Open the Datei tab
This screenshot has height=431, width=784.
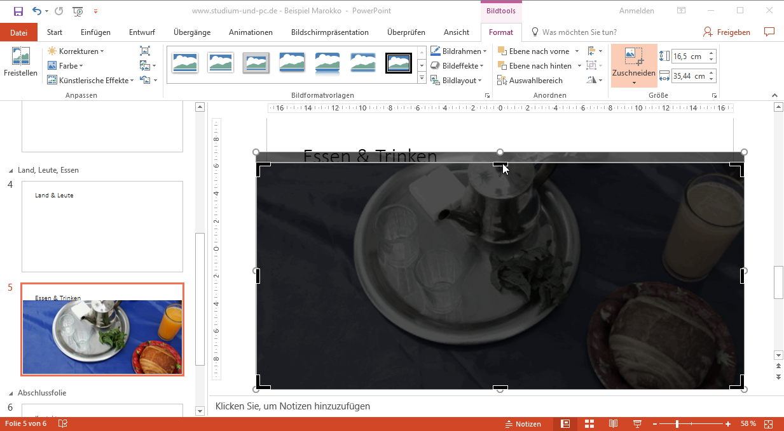tap(19, 32)
